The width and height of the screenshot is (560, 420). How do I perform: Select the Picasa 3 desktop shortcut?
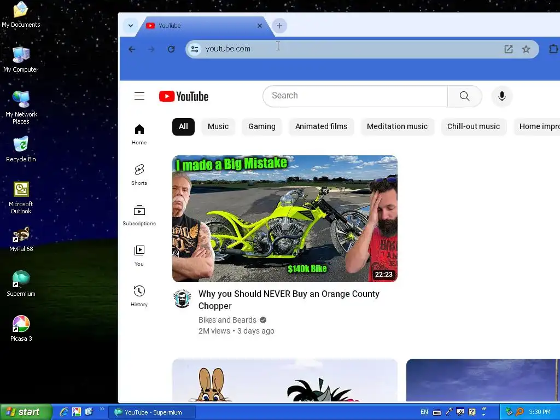tap(21, 329)
